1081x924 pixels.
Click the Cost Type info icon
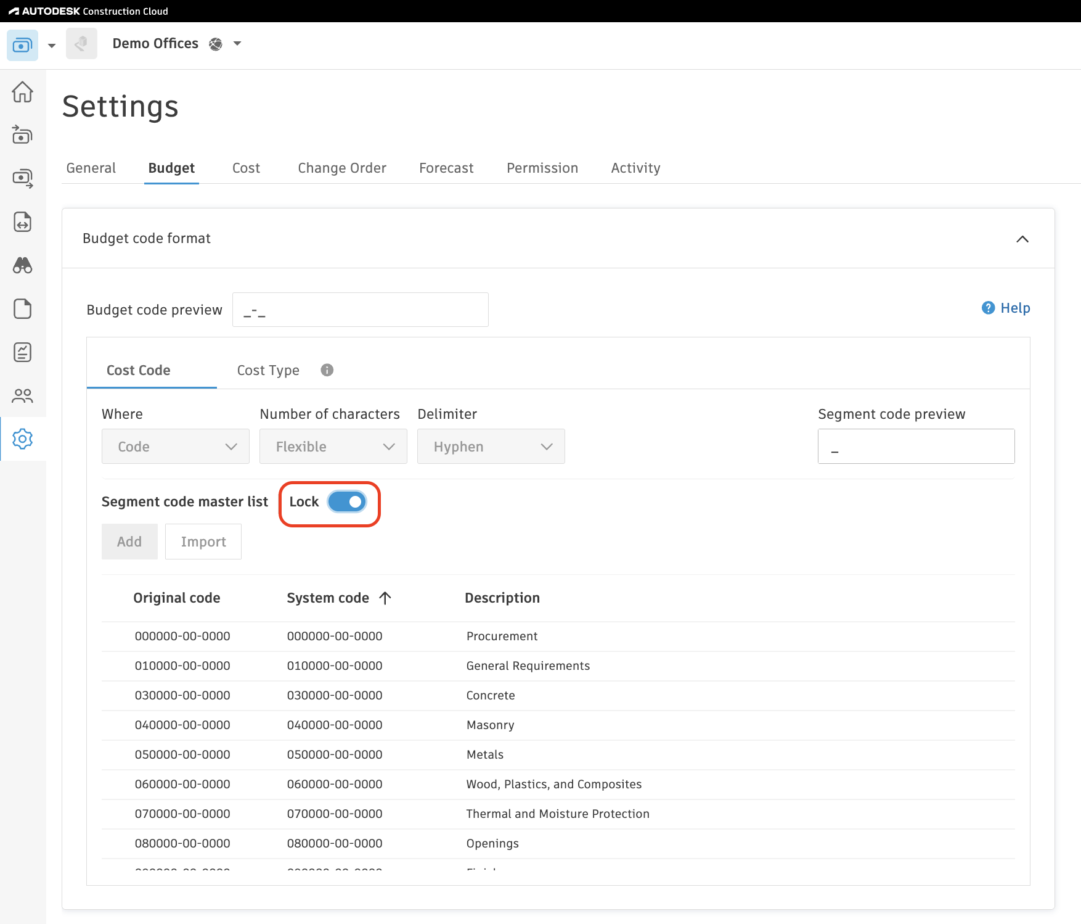pos(327,370)
